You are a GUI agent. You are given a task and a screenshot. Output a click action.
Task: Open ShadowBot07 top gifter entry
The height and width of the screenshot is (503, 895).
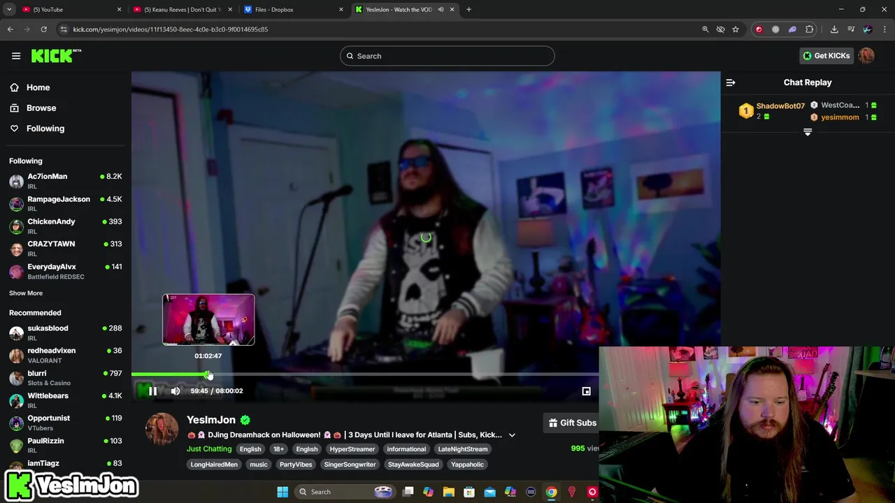pyautogui.click(x=772, y=110)
